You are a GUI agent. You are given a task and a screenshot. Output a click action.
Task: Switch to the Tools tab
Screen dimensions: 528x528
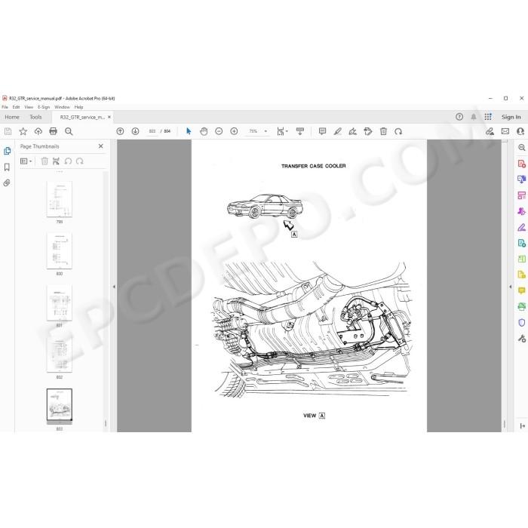tap(35, 117)
